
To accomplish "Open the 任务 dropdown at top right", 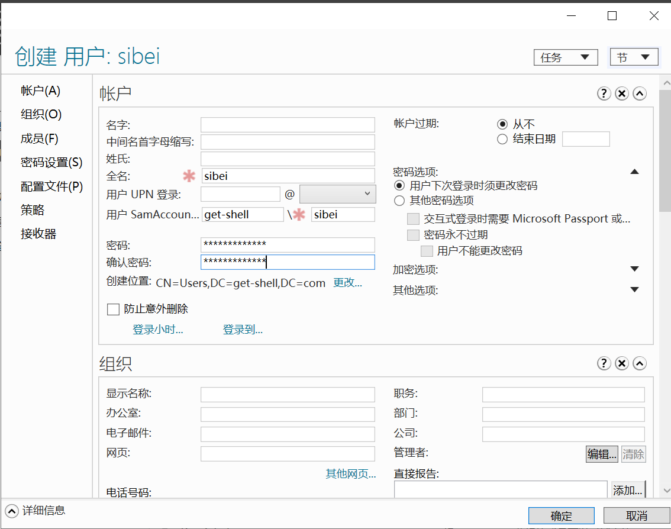I will [565, 57].
